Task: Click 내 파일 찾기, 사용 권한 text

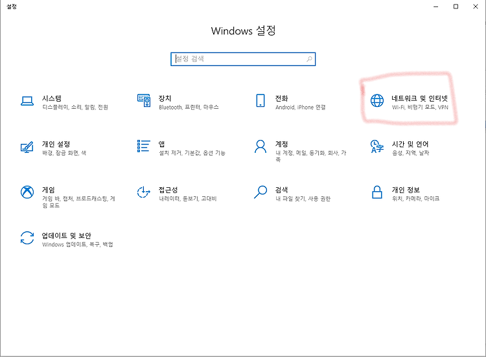Action: 303,199
